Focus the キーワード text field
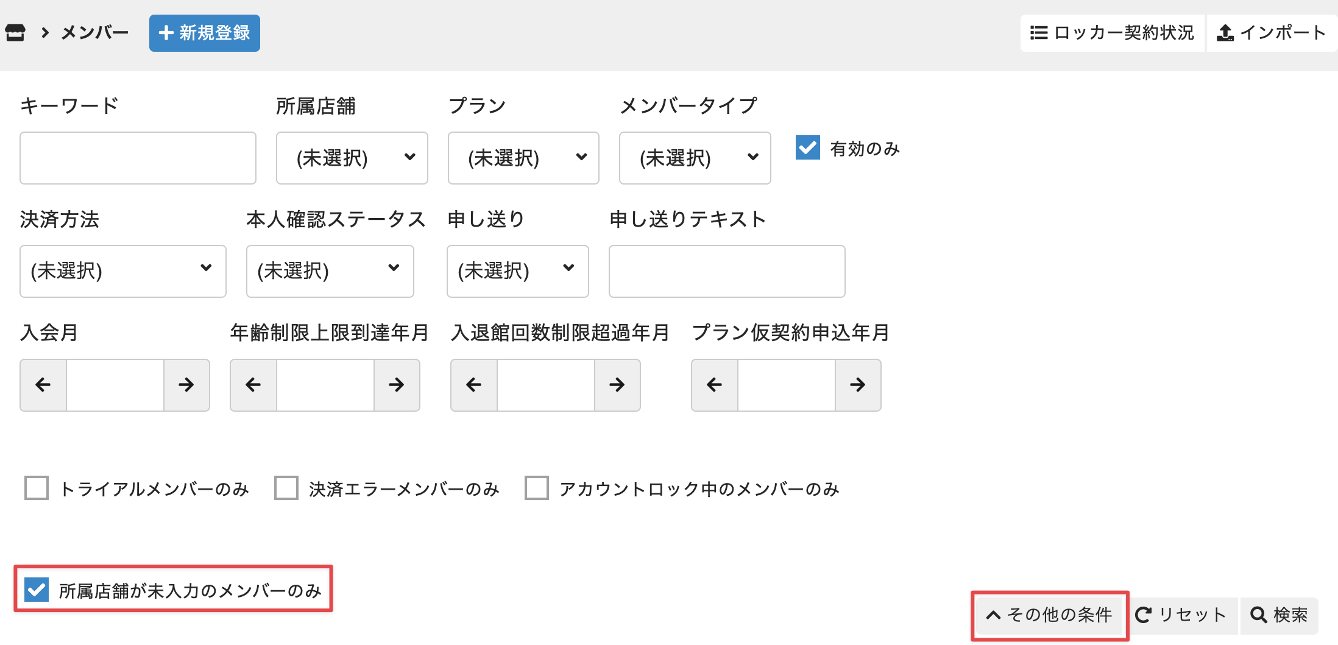 pos(138,158)
